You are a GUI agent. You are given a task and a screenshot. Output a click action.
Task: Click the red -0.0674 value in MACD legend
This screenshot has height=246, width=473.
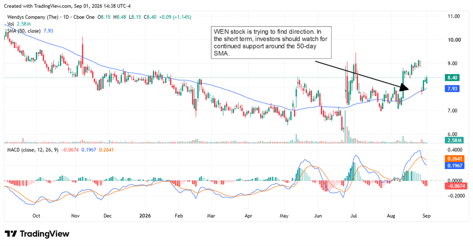point(71,150)
